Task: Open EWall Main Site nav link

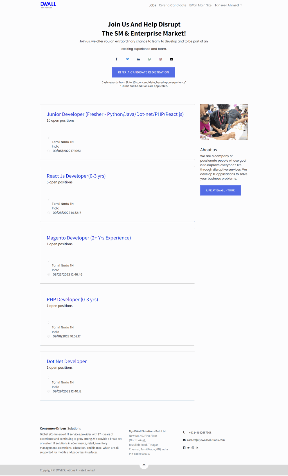Action: click(200, 5)
